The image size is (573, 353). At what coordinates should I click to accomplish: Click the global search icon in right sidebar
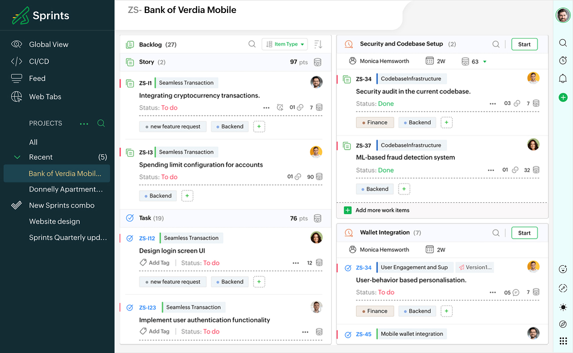[x=563, y=43]
